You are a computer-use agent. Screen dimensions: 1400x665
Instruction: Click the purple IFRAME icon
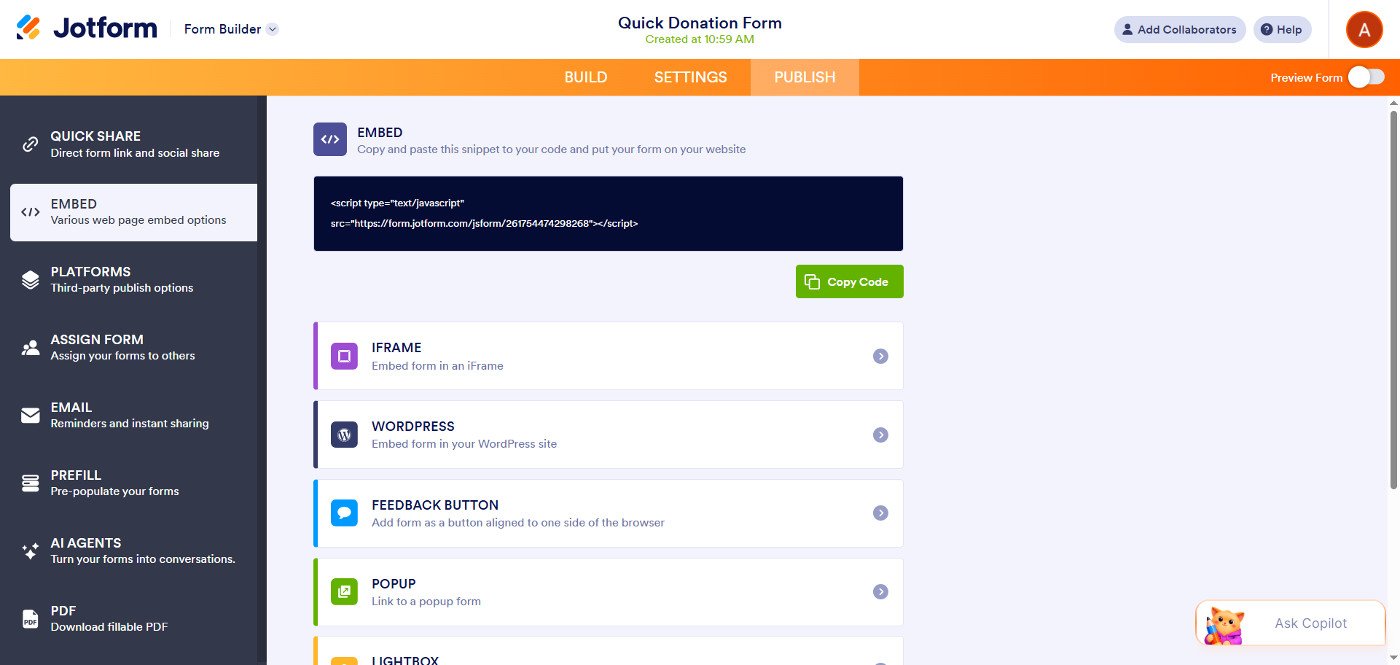pos(344,356)
